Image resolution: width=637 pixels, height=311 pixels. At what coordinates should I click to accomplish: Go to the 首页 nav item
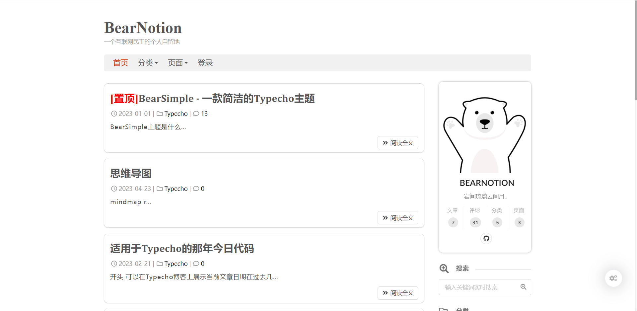(120, 63)
